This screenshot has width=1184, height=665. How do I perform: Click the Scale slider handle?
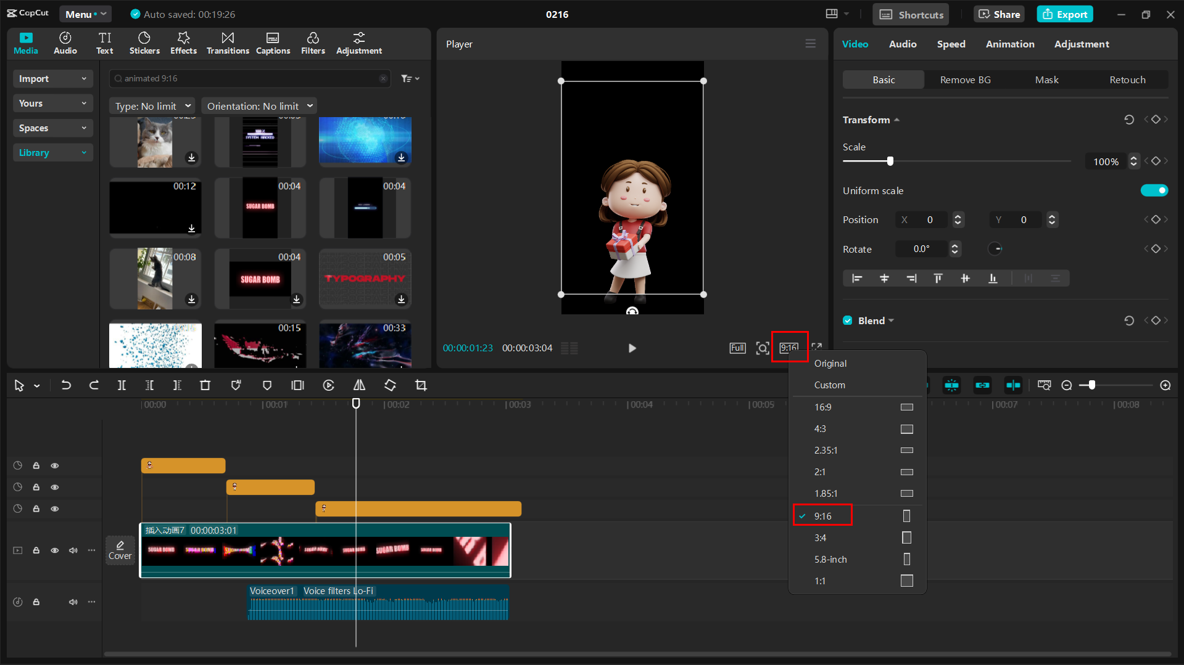point(890,161)
